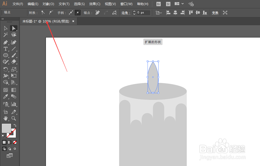This screenshot has width=260, height=166.
Task: Select the Type tool
Action: point(5,48)
